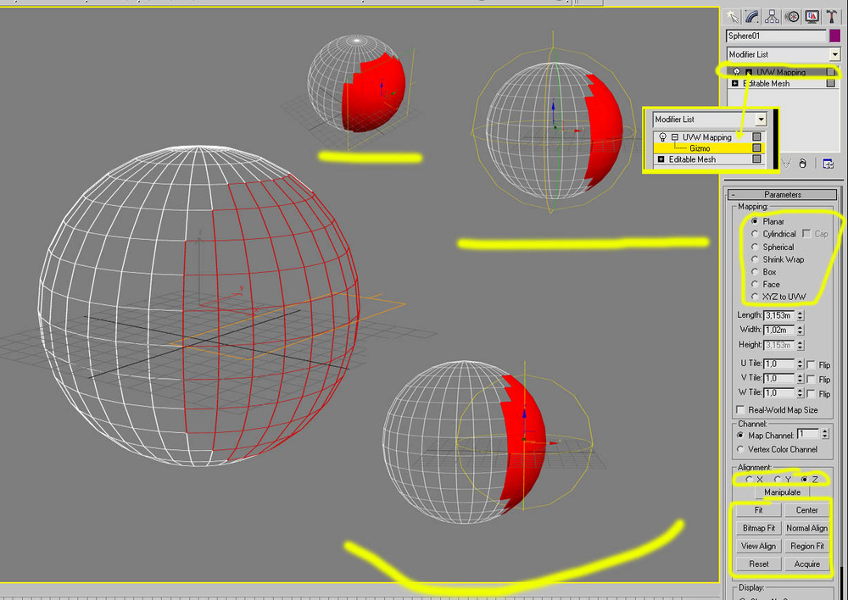Click the Make Unique icon below the stack
The image size is (848, 600).
click(786, 164)
